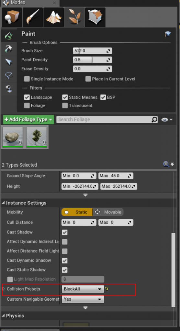The width and height of the screenshot is (180, 331).
Task: Choose the foliage Fill tool icon
Action: (9, 89)
